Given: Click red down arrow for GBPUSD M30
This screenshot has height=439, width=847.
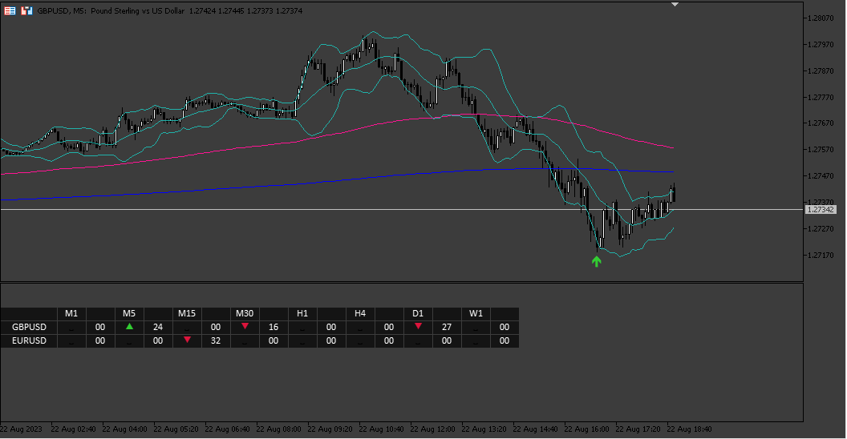Looking at the screenshot, I should pyautogui.click(x=245, y=326).
